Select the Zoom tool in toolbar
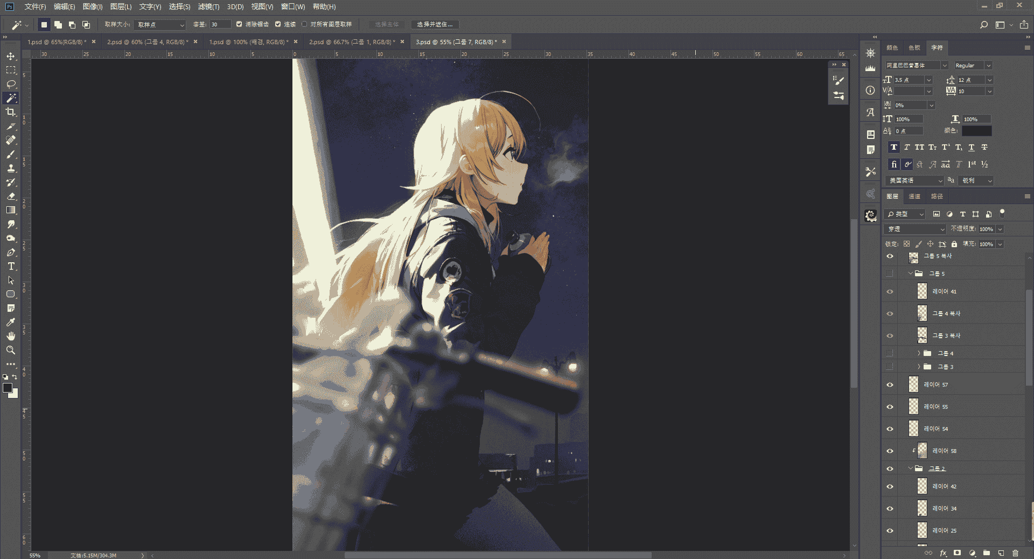The image size is (1034, 559). (11, 350)
